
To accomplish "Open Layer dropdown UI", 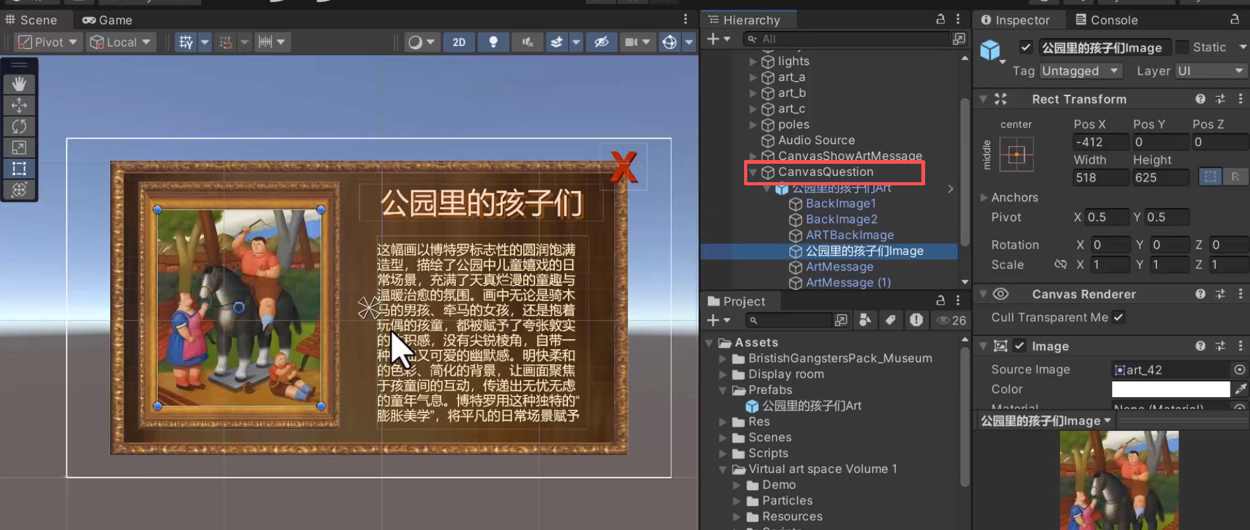I will (1211, 71).
